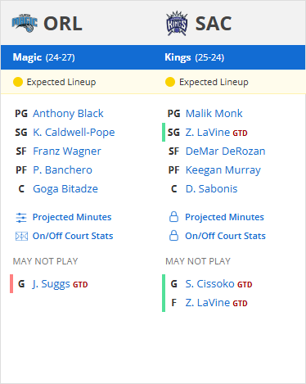Click the Magic On/Off Court Stats court icon

coord(21,237)
